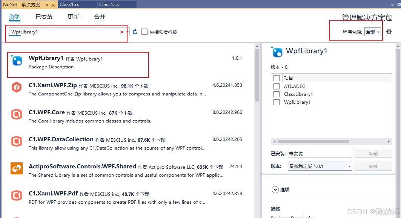Image resolution: width=401 pixels, height=218 pixels.
Task: Click the Uninstall button
Action: pyautogui.click(x=373, y=154)
